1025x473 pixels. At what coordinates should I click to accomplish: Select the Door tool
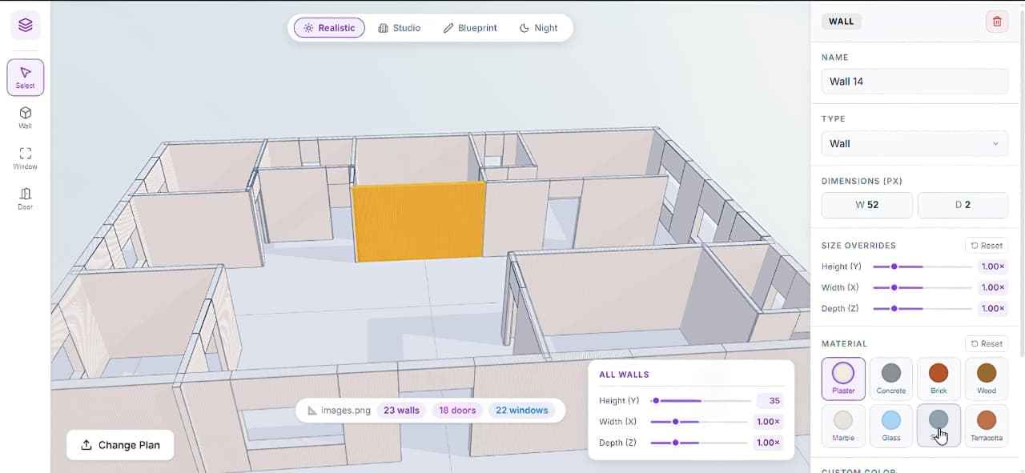(x=25, y=198)
